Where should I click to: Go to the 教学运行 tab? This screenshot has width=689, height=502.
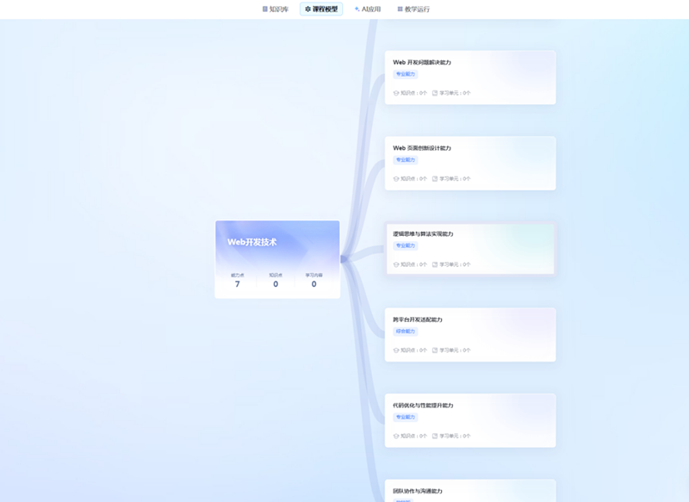pos(413,9)
